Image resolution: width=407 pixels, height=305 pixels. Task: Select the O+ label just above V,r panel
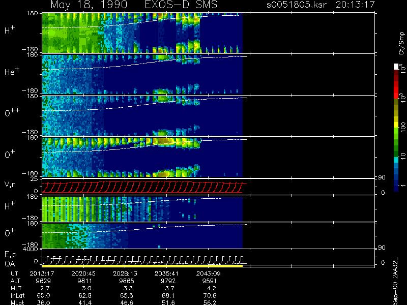10,154
